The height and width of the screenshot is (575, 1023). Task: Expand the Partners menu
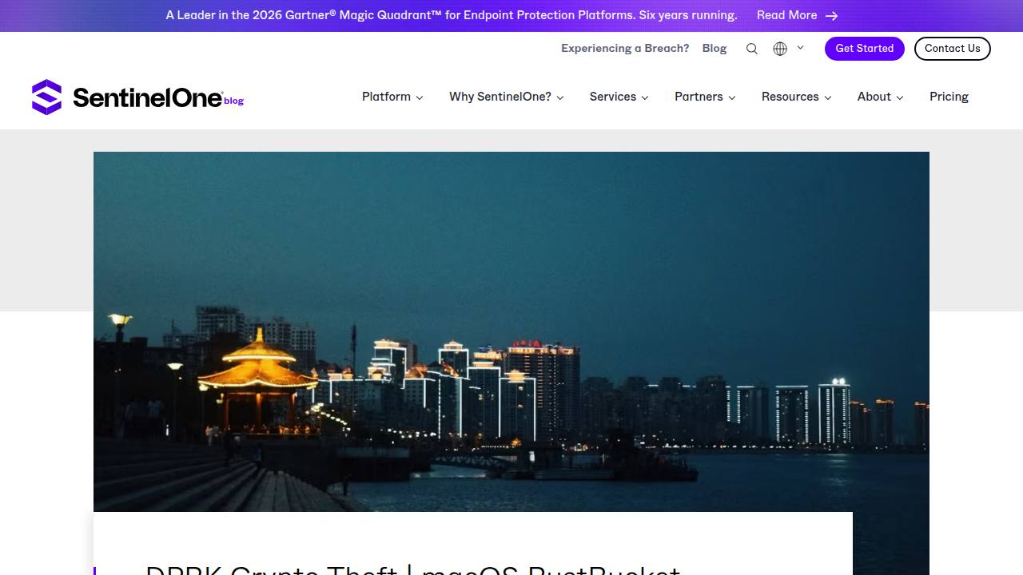tap(705, 97)
